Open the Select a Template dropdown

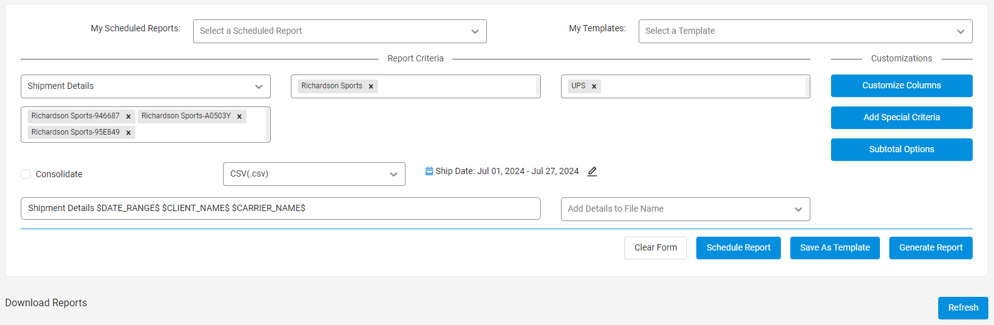[805, 31]
